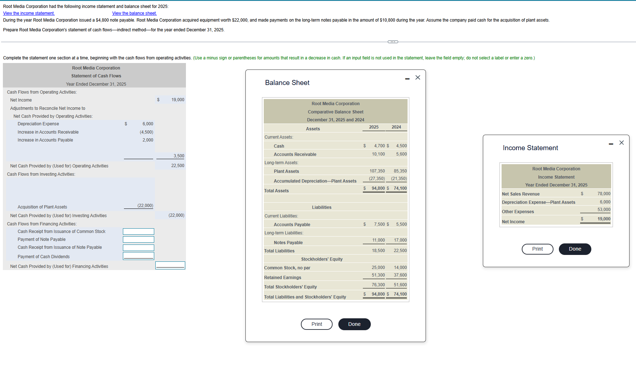Screen dimensions: 636x386
Task: Open the income statement link
Action: tap(28, 13)
